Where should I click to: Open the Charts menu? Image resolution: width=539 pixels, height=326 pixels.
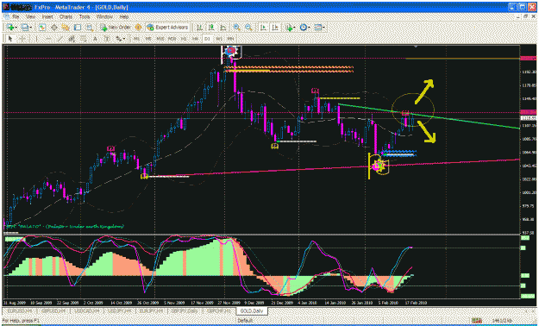(66, 16)
